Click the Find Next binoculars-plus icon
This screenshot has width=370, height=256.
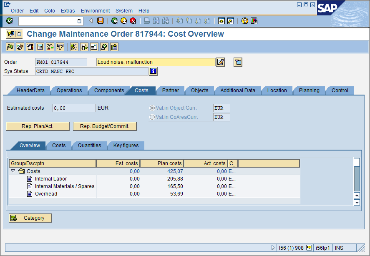pos(166,21)
